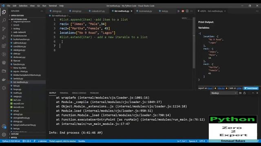Split the editor to the right
Image resolution: width=261 pixels, height=146 pixels.
[x=187, y=11]
